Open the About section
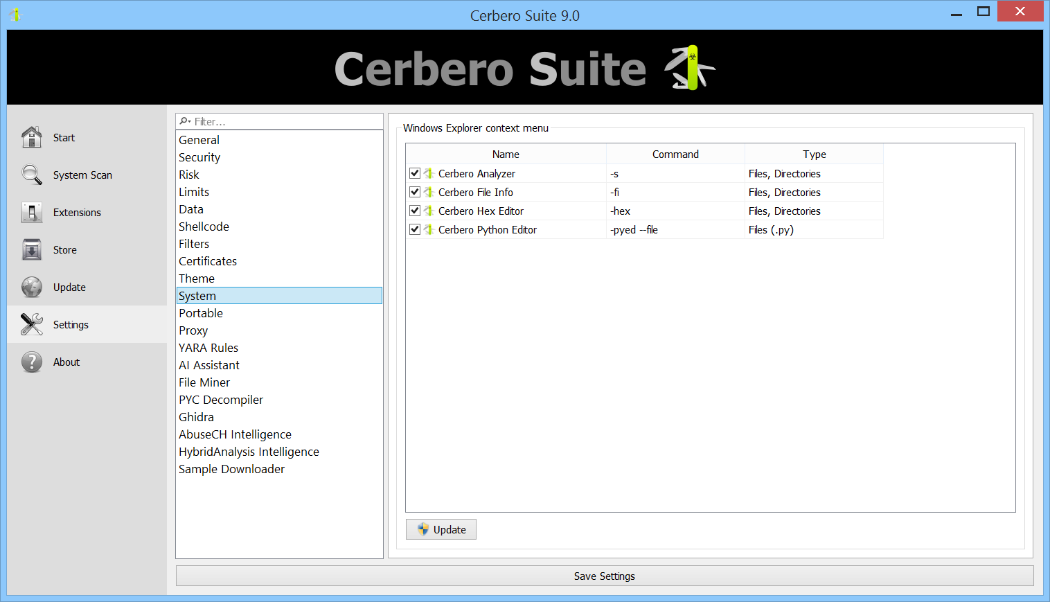This screenshot has height=602, width=1050. click(87, 362)
